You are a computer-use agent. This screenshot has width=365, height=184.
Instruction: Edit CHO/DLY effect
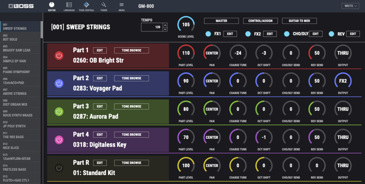tap(316, 34)
